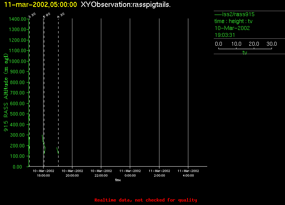Click the '300.00' altitude label
285x205 pixels.
(x=17, y=135)
